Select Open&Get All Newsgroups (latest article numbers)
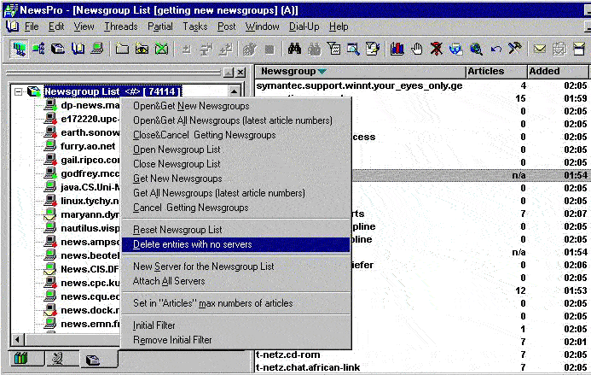This screenshot has height=375, width=591. tap(236, 120)
